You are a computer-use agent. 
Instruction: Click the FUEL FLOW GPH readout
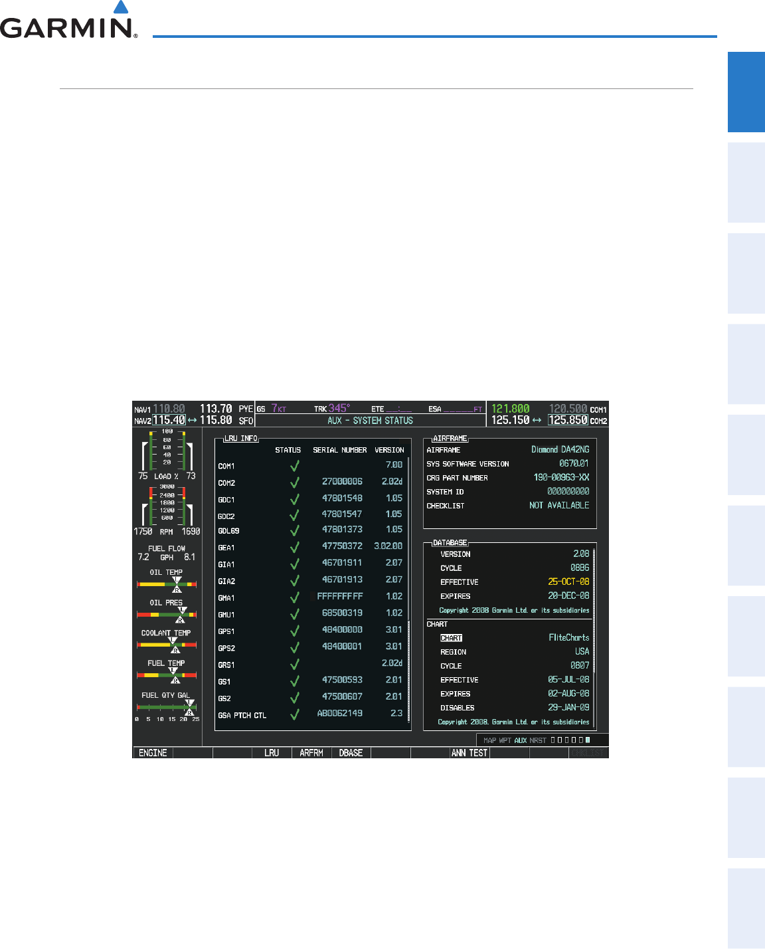pos(167,554)
